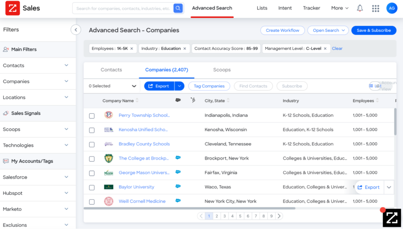The width and height of the screenshot is (403, 229).
Task: Click Salesforce icon in Baylor University row
Action: point(178,186)
